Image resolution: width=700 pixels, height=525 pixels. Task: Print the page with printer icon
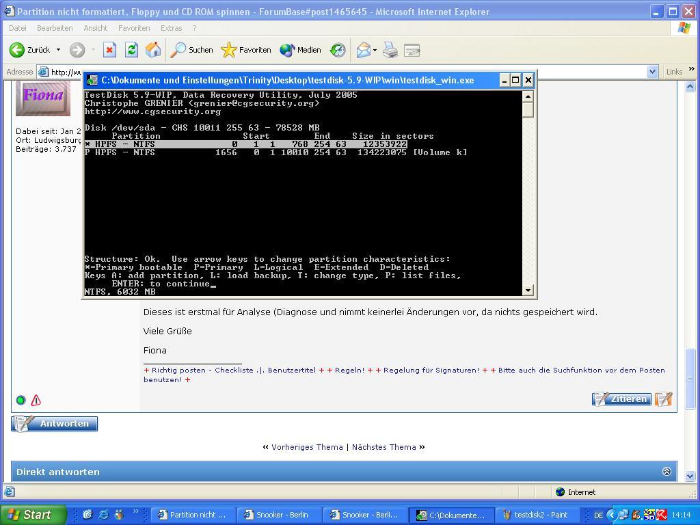[390, 50]
